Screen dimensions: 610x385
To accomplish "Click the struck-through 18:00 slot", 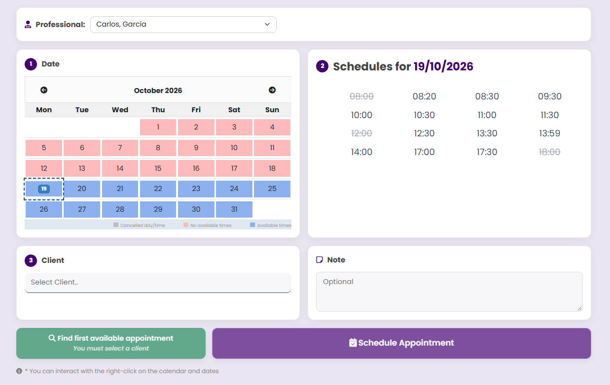I will 550,152.
